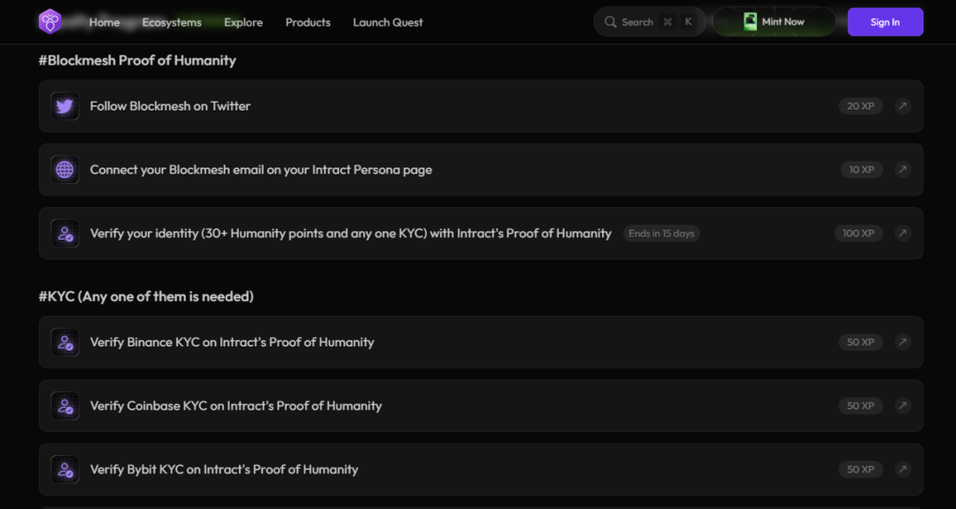Viewport: 956px width, 509px height.
Task: Click the 20 XP badge
Action: pos(861,106)
